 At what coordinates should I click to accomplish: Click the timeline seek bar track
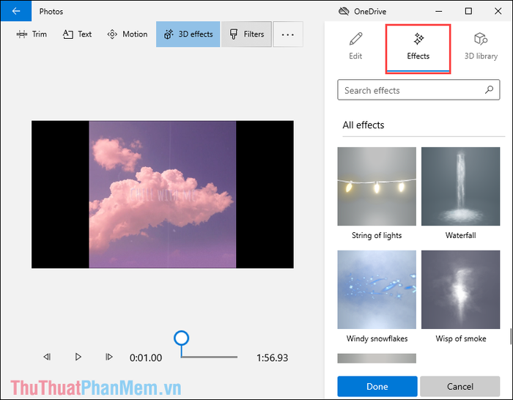(209, 358)
